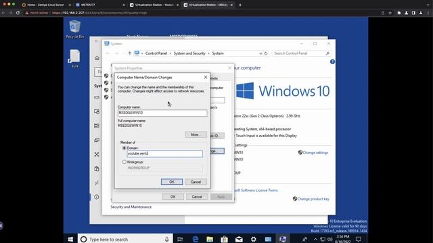Open the eula file on the desktop
The width and height of the screenshot is (433, 243).
(74, 59)
